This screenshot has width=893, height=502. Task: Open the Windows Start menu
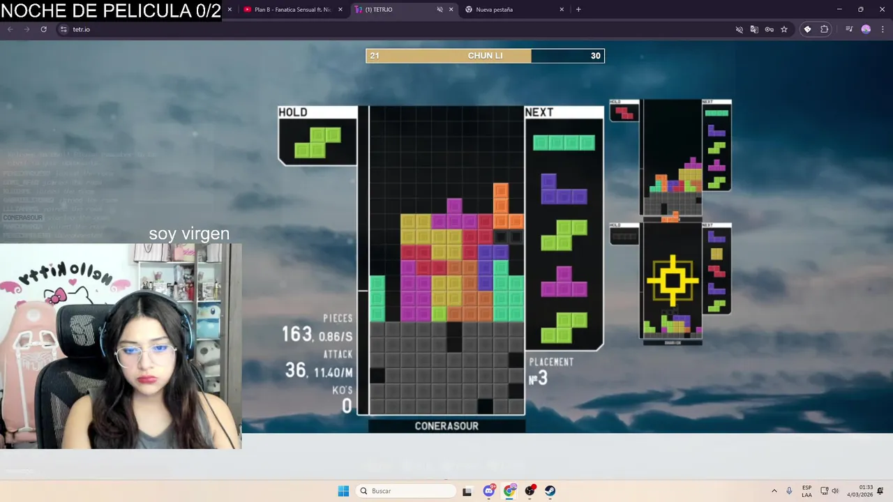[x=343, y=491]
